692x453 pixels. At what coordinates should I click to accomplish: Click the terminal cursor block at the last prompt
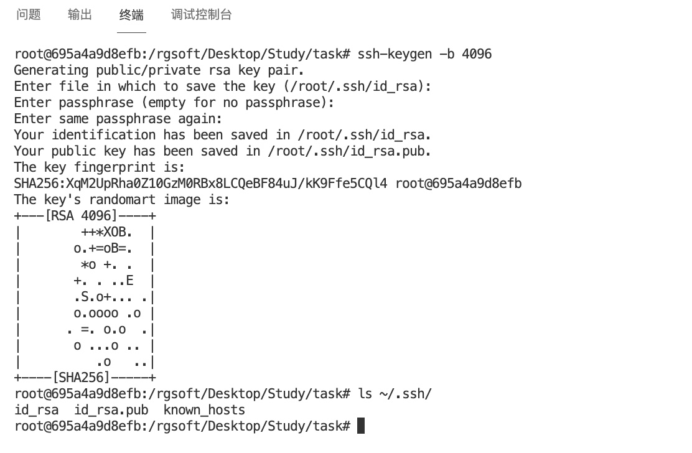[361, 426]
